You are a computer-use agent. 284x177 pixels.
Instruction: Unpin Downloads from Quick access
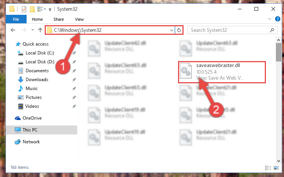click(x=74, y=80)
